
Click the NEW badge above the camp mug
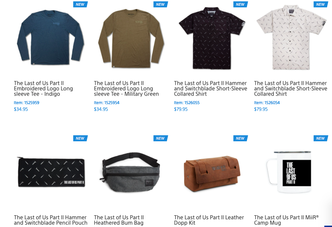[321, 138]
